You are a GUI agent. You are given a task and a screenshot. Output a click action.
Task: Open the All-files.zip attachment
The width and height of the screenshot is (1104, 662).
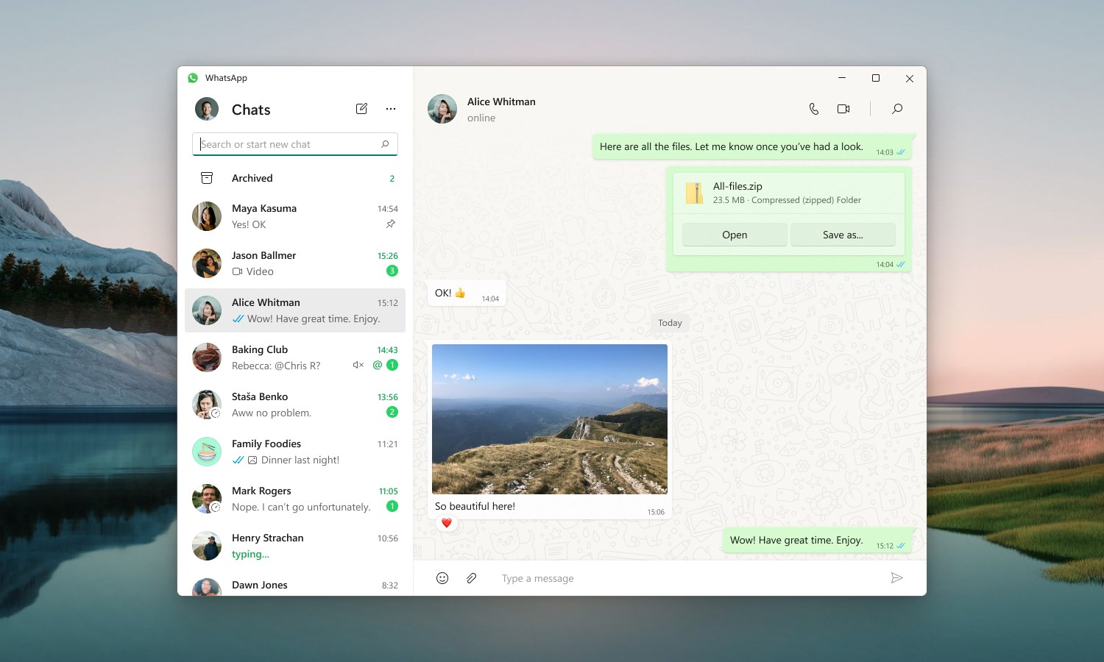(x=734, y=234)
